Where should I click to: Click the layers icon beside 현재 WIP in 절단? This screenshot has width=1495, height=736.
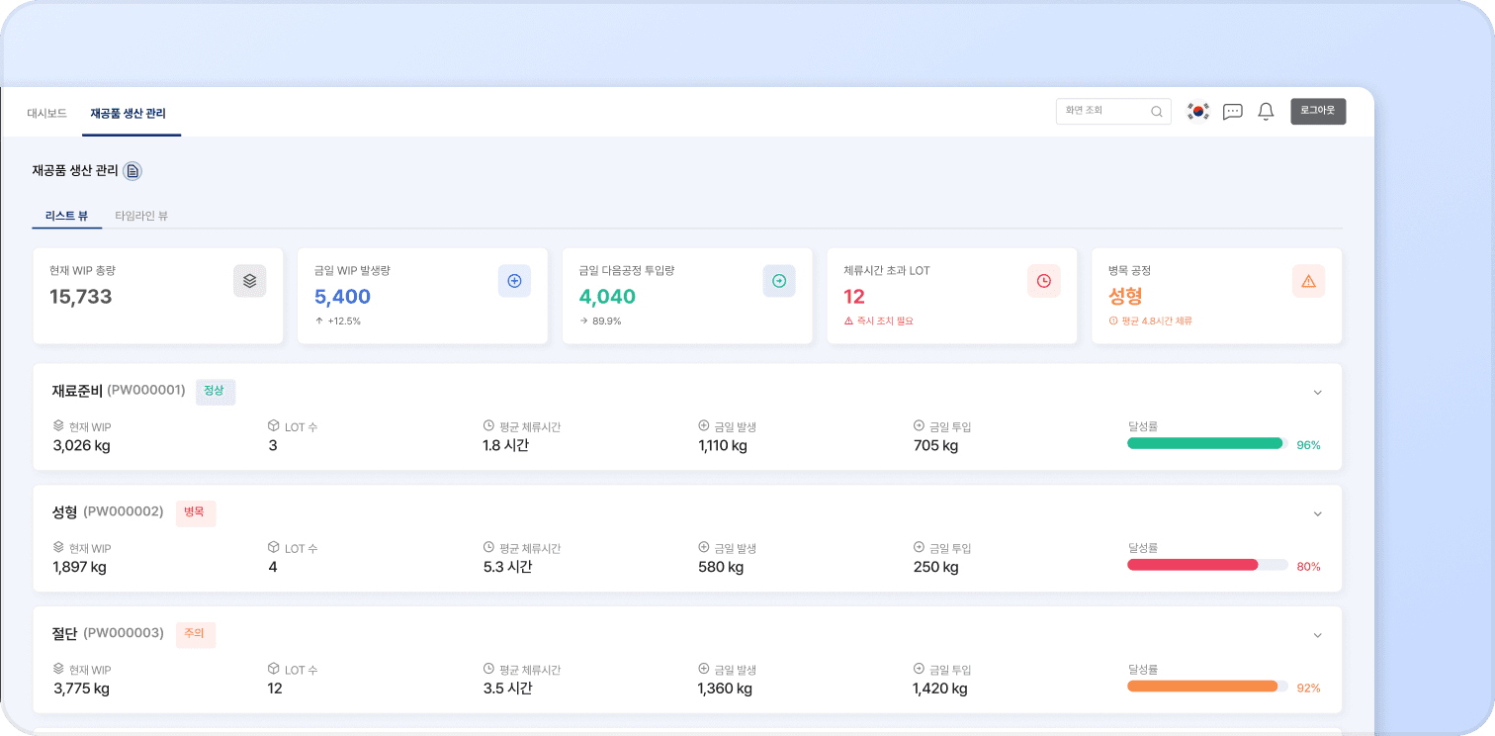58,669
